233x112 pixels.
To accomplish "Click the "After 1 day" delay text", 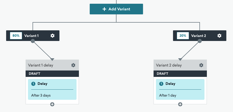I will tap(168, 95).
